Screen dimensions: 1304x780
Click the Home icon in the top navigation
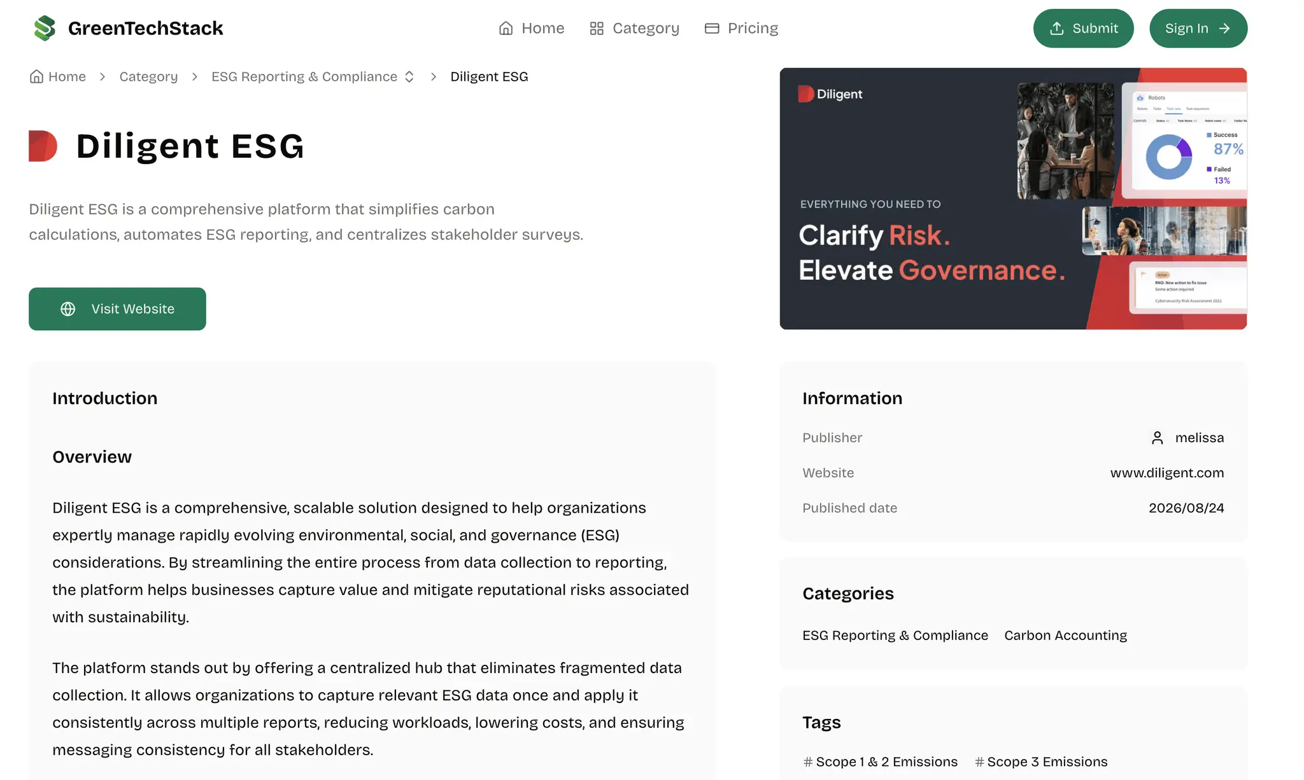[506, 28]
